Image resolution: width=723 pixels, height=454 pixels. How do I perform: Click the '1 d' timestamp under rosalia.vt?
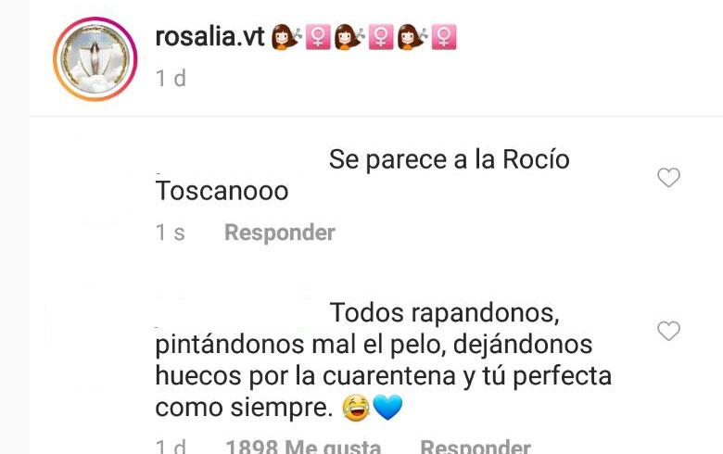tap(171, 79)
